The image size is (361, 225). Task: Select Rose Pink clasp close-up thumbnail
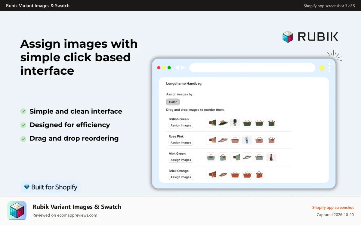211,140
